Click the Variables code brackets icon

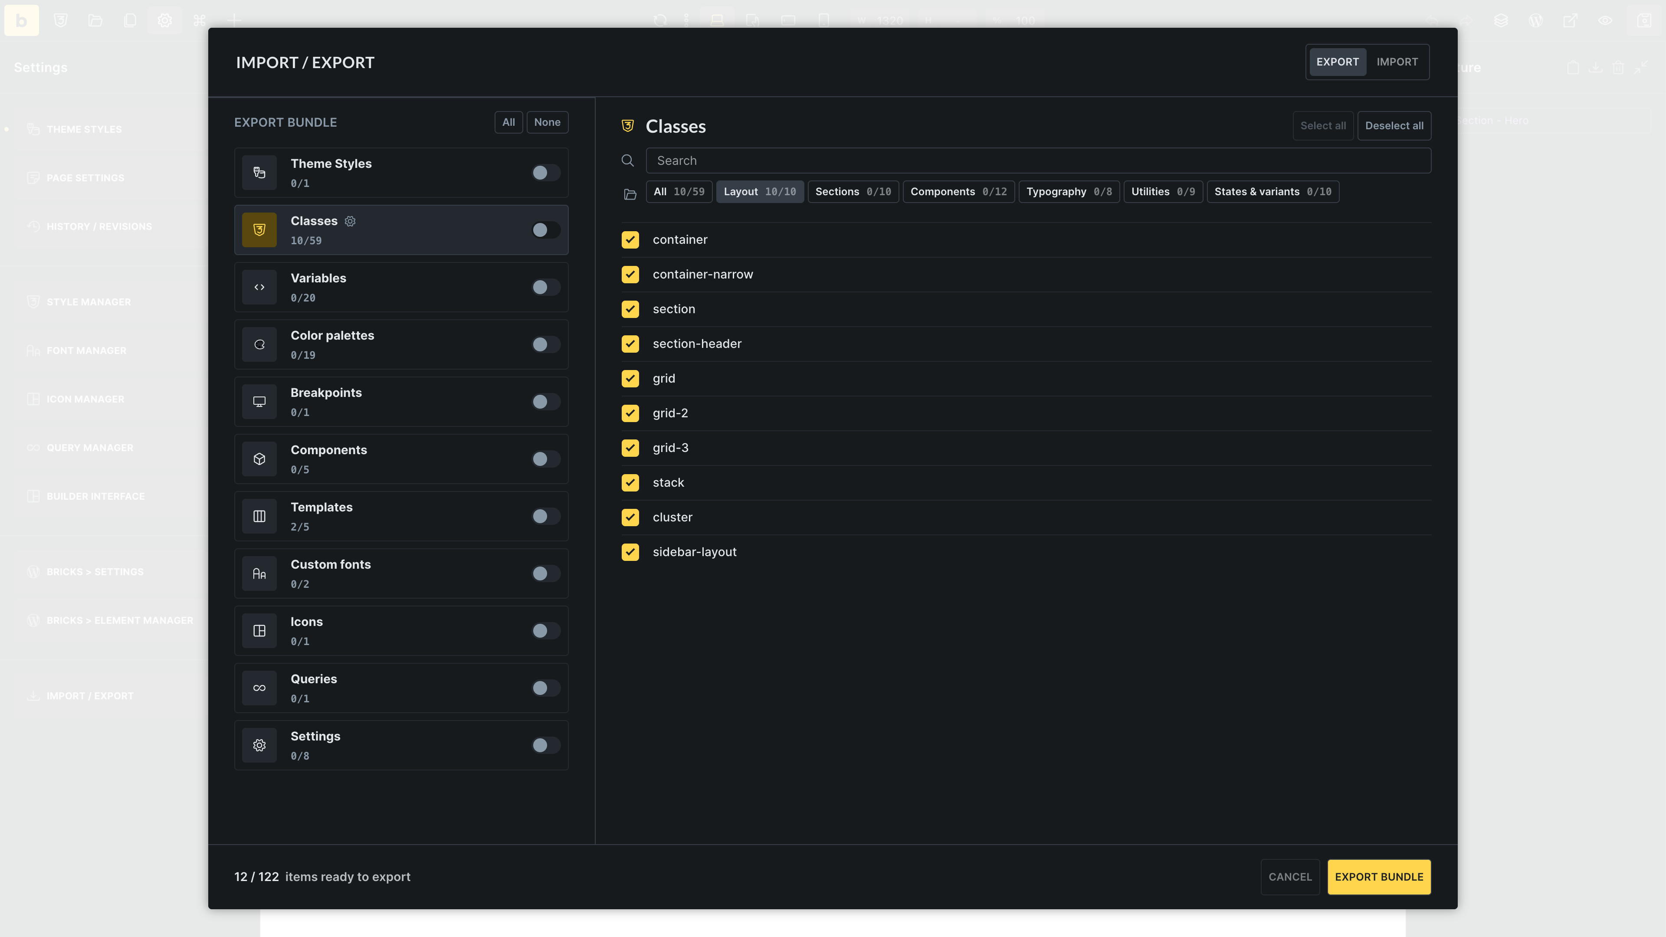click(x=259, y=287)
